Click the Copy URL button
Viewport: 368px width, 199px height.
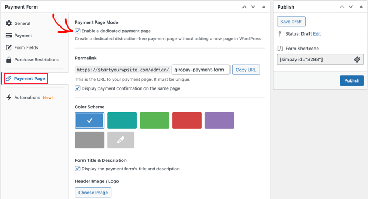pyautogui.click(x=246, y=70)
